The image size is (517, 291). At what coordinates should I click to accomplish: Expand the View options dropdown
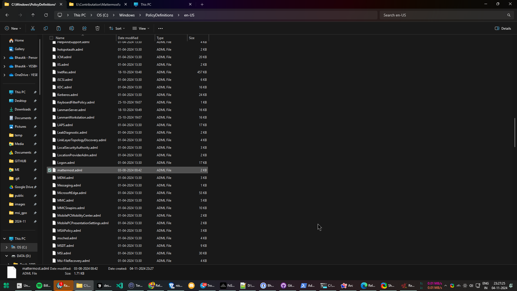[141, 28]
